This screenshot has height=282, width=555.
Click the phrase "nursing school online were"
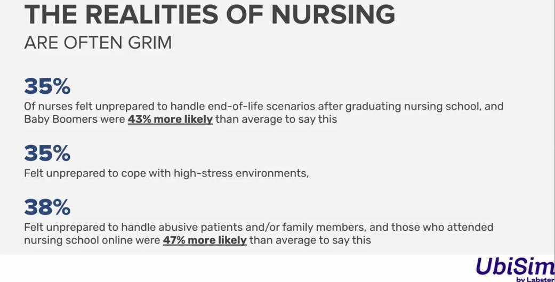[x=92, y=240]
